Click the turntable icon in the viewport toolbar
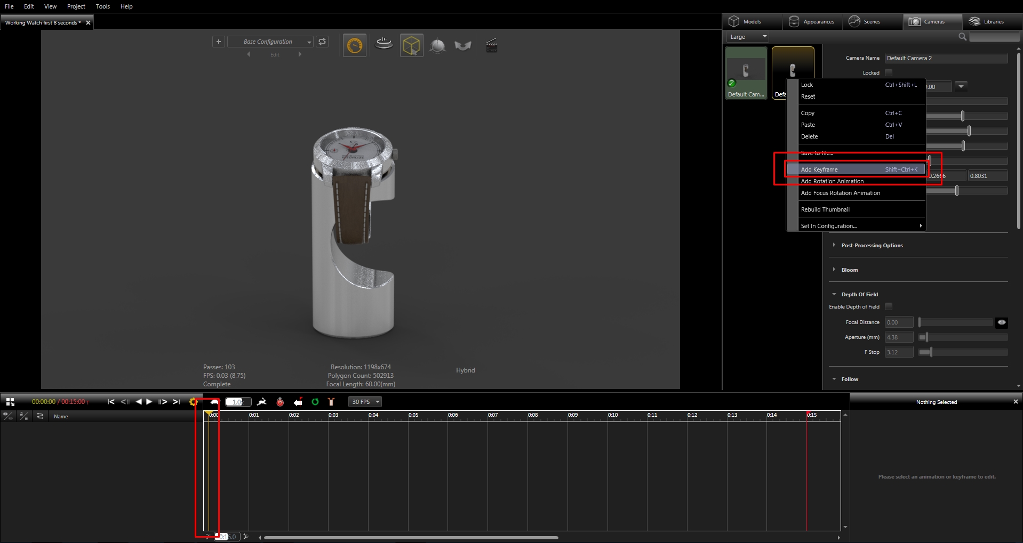Viewport: 1023px width, 543px height. click(x=383, y=45)
